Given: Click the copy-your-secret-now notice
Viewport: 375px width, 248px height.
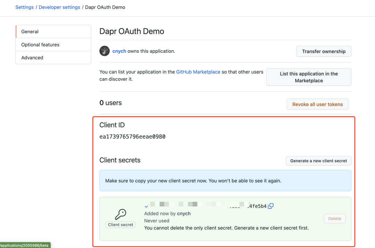Looking at the screenshot, I should coord(225,181).
